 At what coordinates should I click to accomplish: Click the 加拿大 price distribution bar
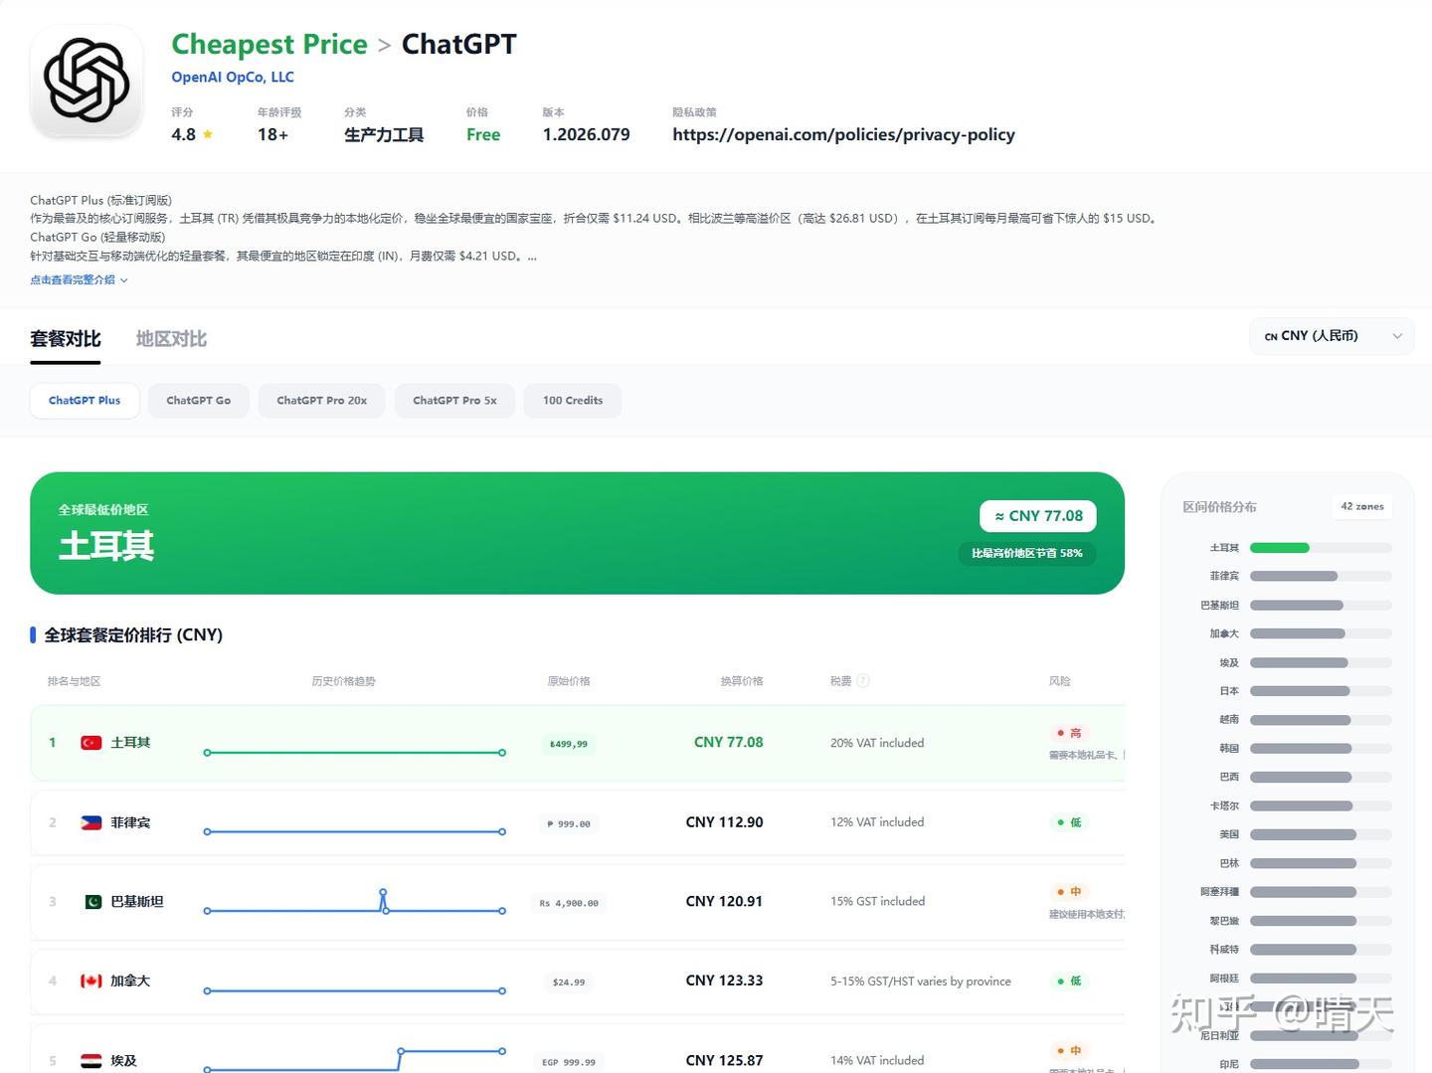(1321, 633)
